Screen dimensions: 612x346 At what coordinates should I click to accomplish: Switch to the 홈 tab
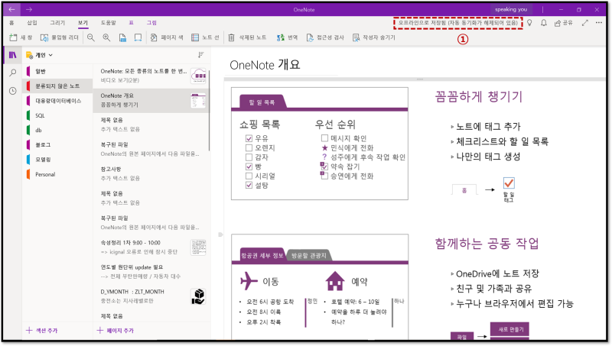click(11, 23)
